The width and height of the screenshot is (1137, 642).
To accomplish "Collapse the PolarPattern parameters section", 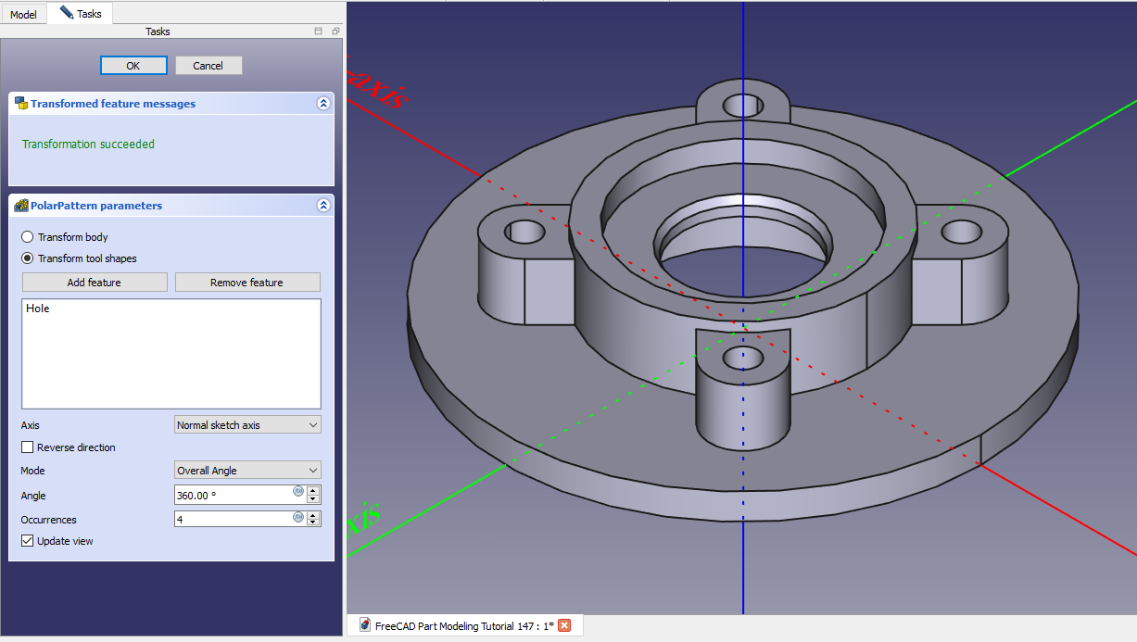I will [323, 206].
